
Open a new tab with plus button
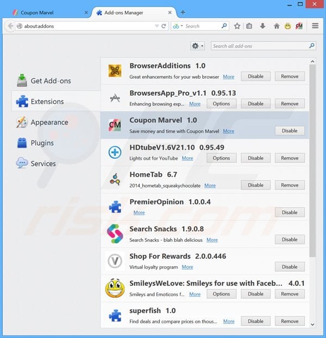pyautogui.click(x=183, y=12)
